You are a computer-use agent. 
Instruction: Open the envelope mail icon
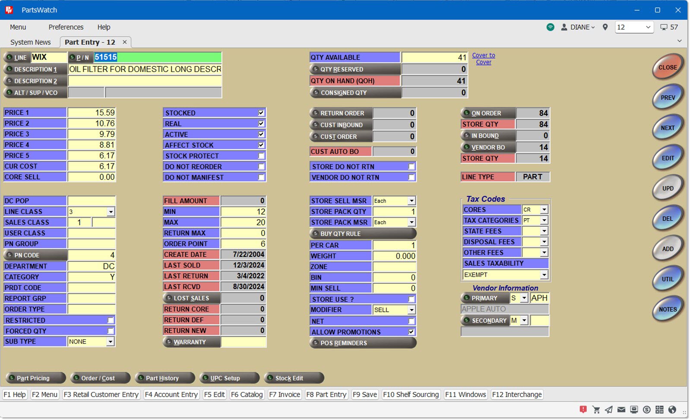(x=621, y=410)
